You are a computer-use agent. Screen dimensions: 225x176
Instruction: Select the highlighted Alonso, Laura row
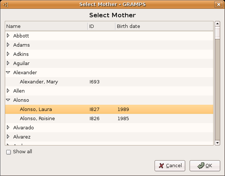pyautogui.click(x=36, y=109)
